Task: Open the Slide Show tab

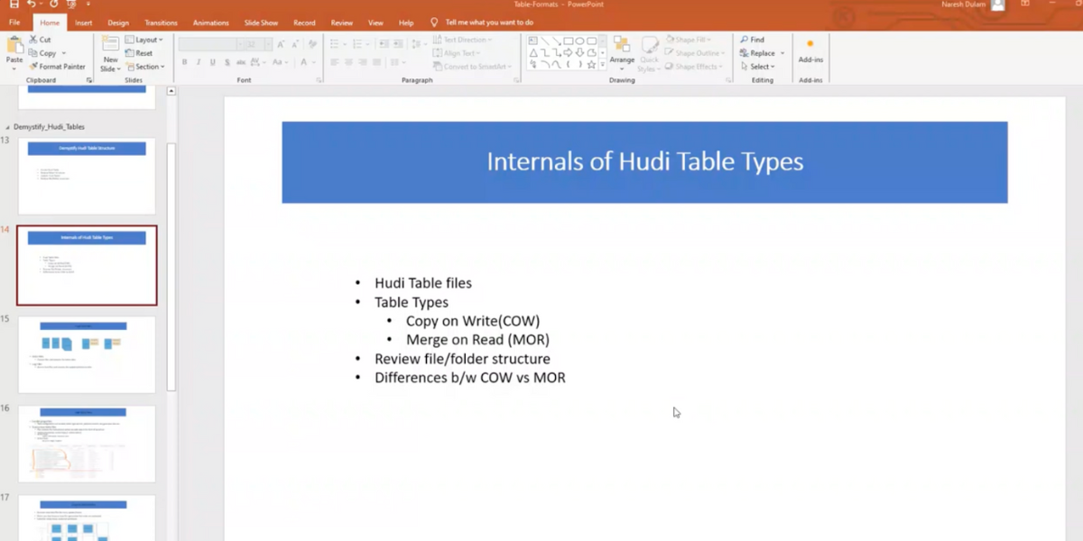Action: click(x=261, y=23)
